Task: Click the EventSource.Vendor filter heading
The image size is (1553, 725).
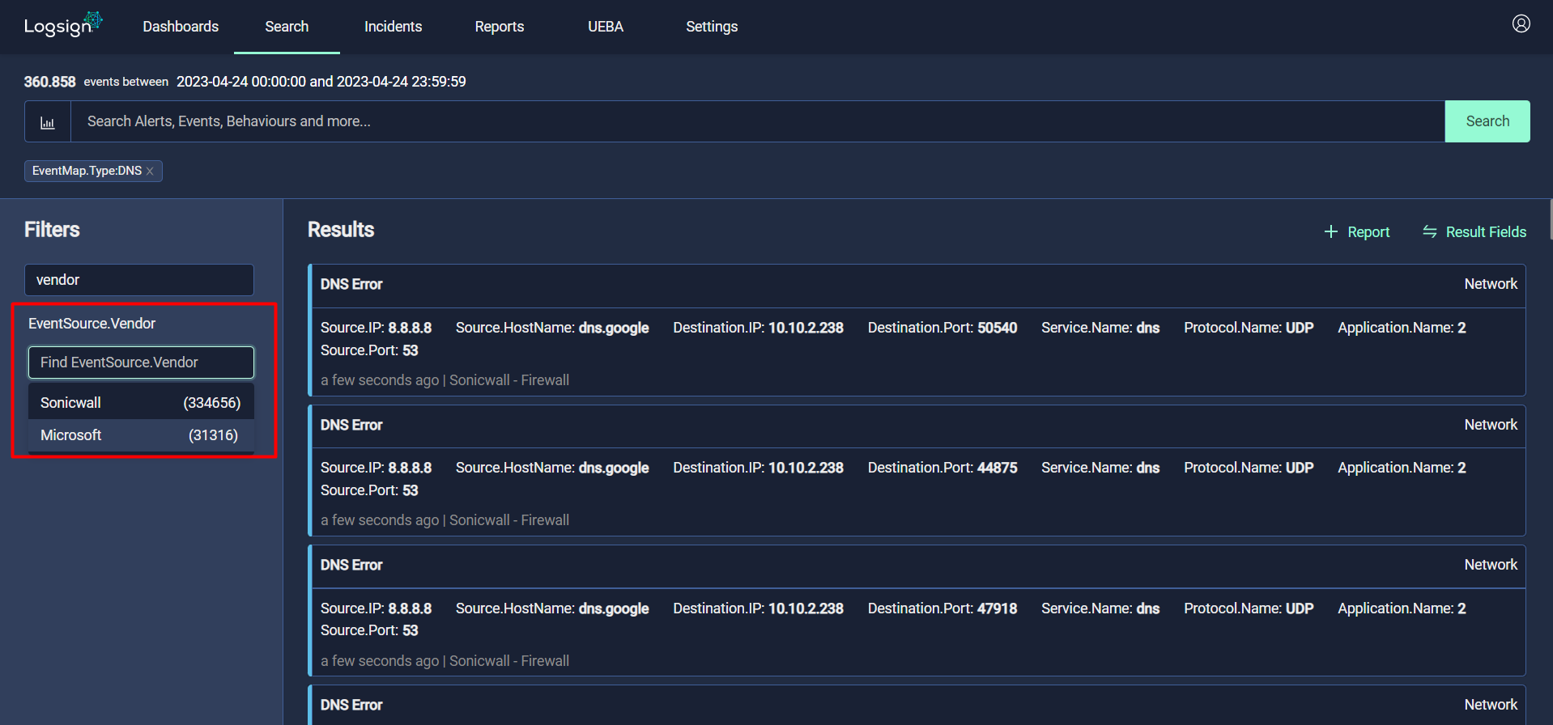Action: click(x=91, y=324)
